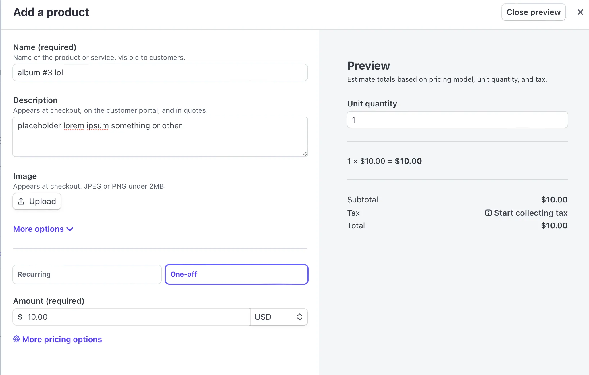The height and width of the screenshot is (375, 589).
Task: Open More pricing options link
Action: click(x=62, y=339)
